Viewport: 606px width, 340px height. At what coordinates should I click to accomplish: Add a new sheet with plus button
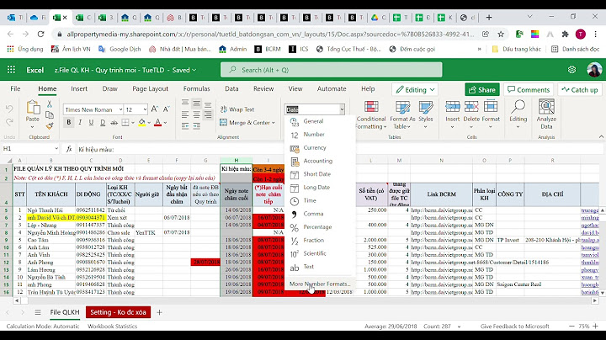click(159, 312)
